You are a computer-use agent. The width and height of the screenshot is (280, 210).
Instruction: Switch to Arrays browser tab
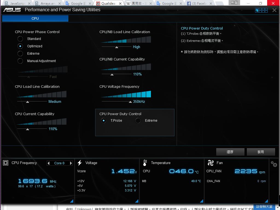coord(48,3)
